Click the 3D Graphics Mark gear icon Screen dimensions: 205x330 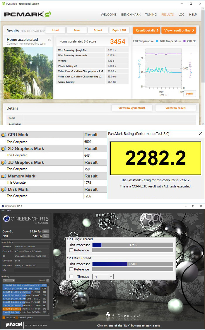[x=4, y=162]
